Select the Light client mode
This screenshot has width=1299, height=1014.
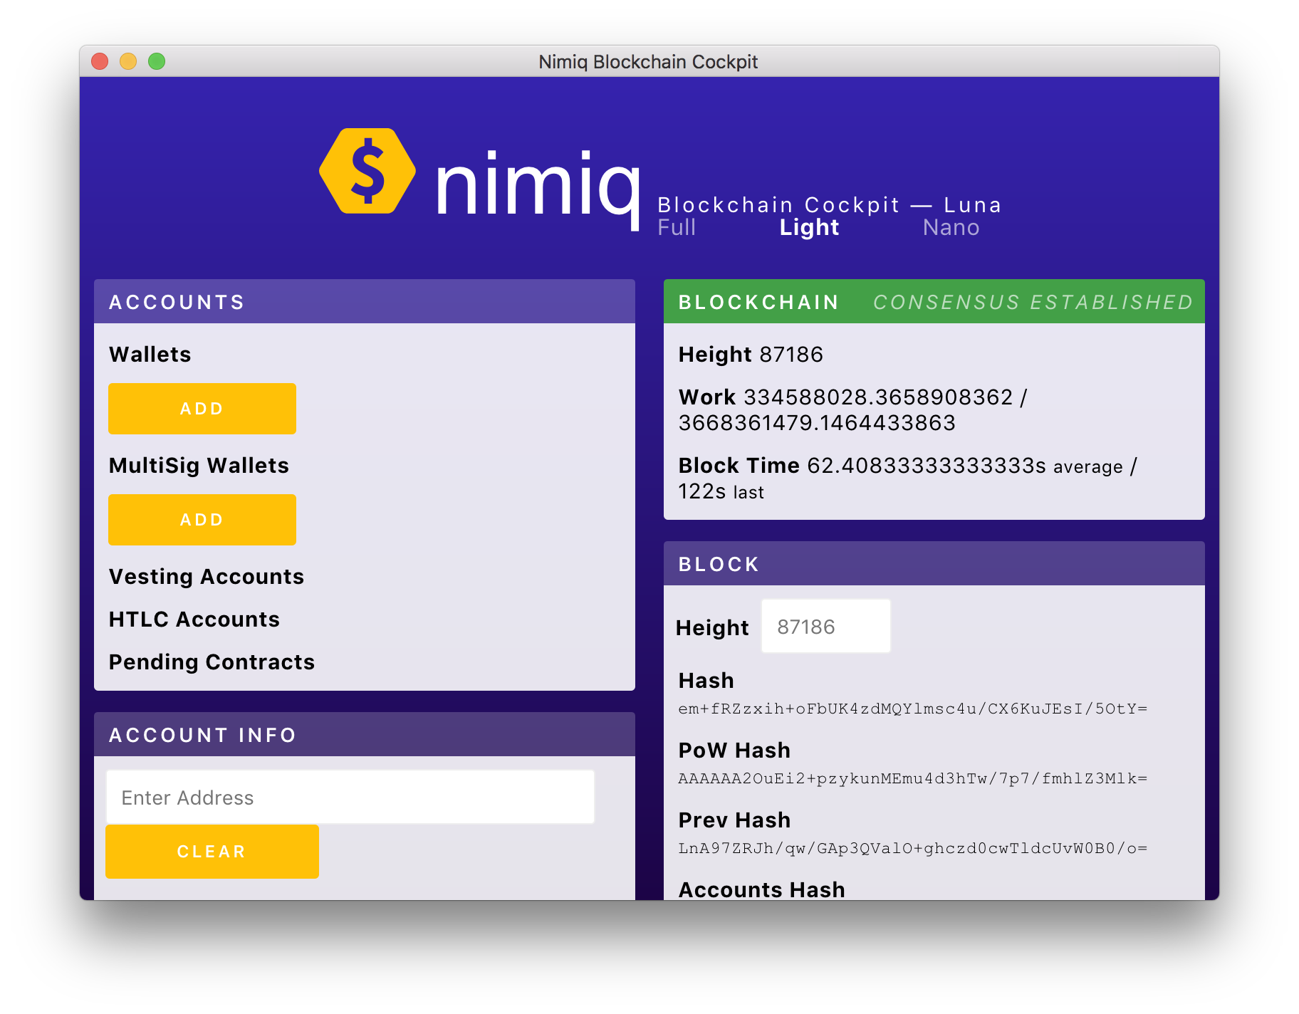click(810, 228)
